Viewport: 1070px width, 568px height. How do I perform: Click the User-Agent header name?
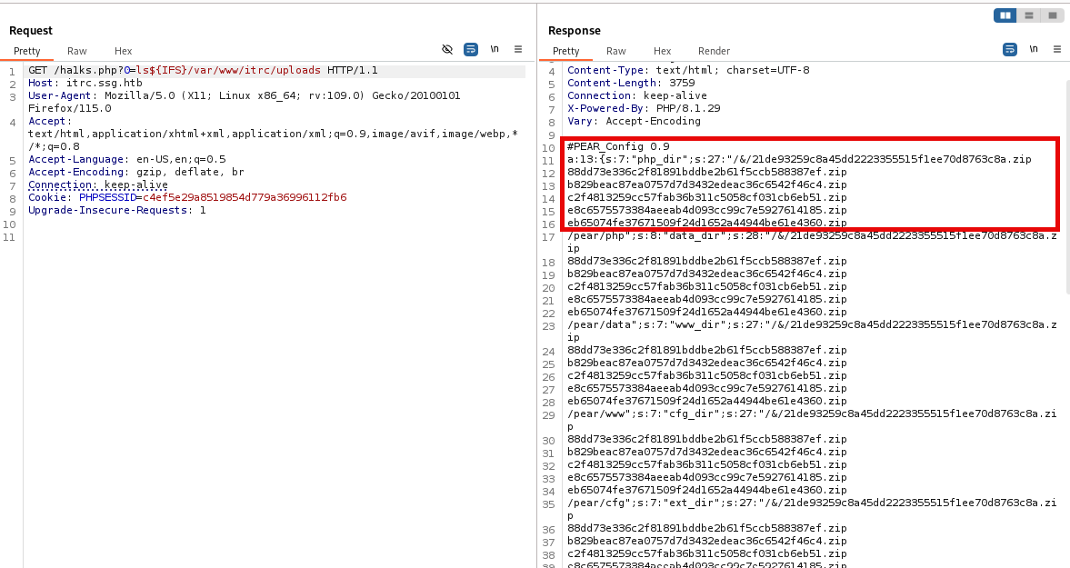[x=59, y=96]
